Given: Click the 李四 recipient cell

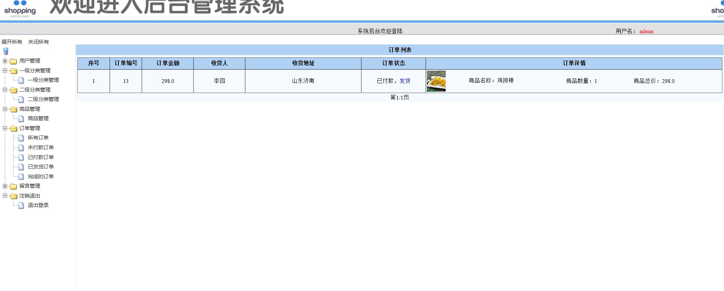Looking at the screenshot, I should (219, 81).
